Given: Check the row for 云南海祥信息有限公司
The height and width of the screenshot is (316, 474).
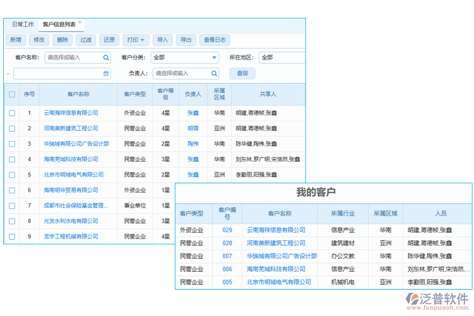Looking at the screenshot, I should [x=12, y=113].
